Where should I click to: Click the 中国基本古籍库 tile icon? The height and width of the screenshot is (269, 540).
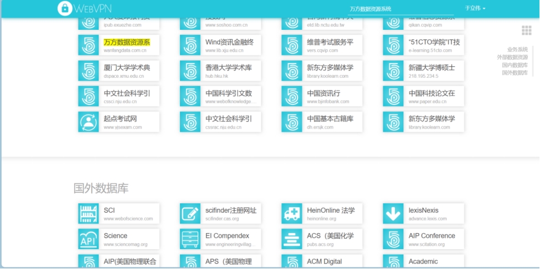click(x=292, y=122)
